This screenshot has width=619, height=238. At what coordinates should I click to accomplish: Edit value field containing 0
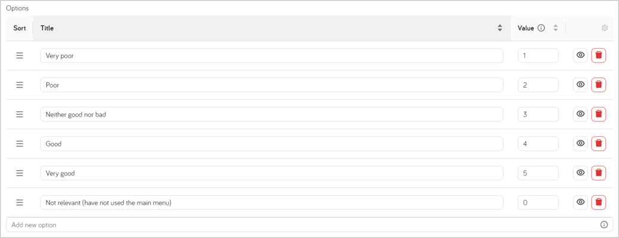pos(538,202)
